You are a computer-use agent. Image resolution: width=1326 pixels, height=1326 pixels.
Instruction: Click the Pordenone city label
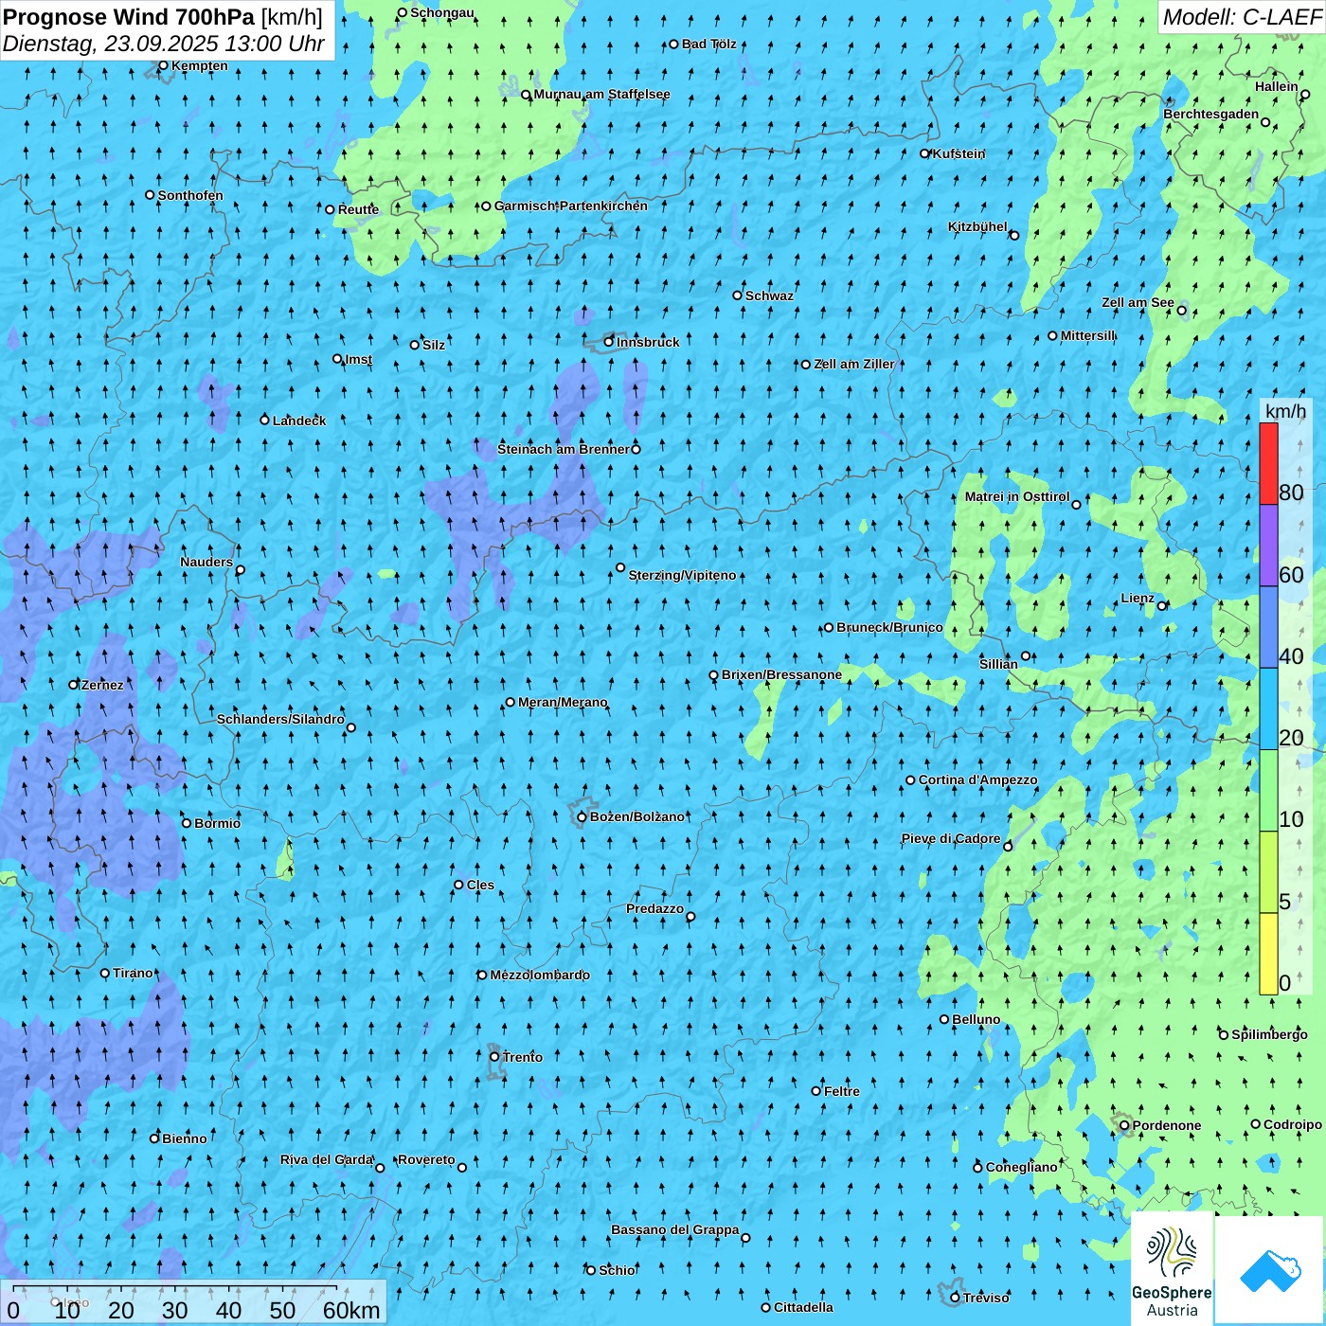tap(1167, 1125)
